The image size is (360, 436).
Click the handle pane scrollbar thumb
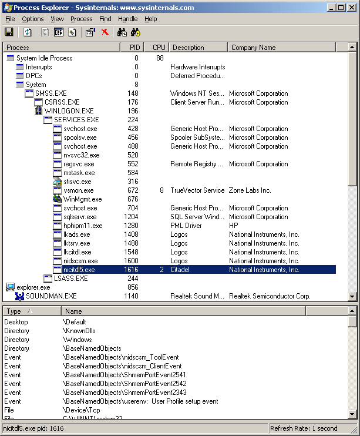coord(352,321)
